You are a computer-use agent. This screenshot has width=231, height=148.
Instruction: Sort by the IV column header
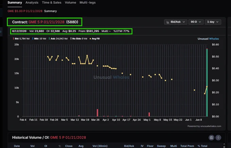pos(142,146)
